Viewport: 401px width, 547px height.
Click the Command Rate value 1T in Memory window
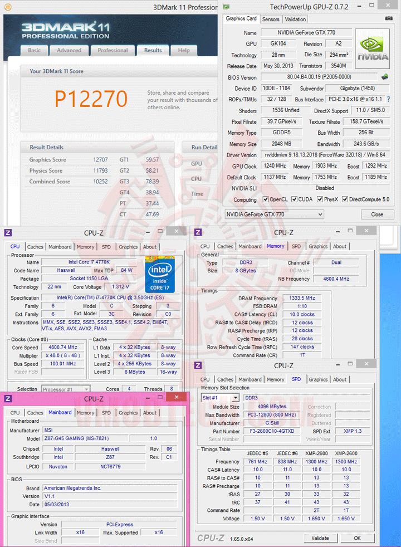(x=302, y=355)
